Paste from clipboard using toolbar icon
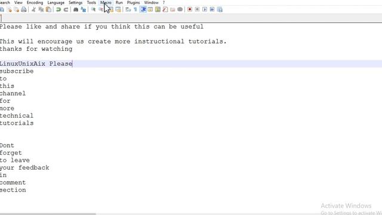The image size is (382, 215). 48,10
